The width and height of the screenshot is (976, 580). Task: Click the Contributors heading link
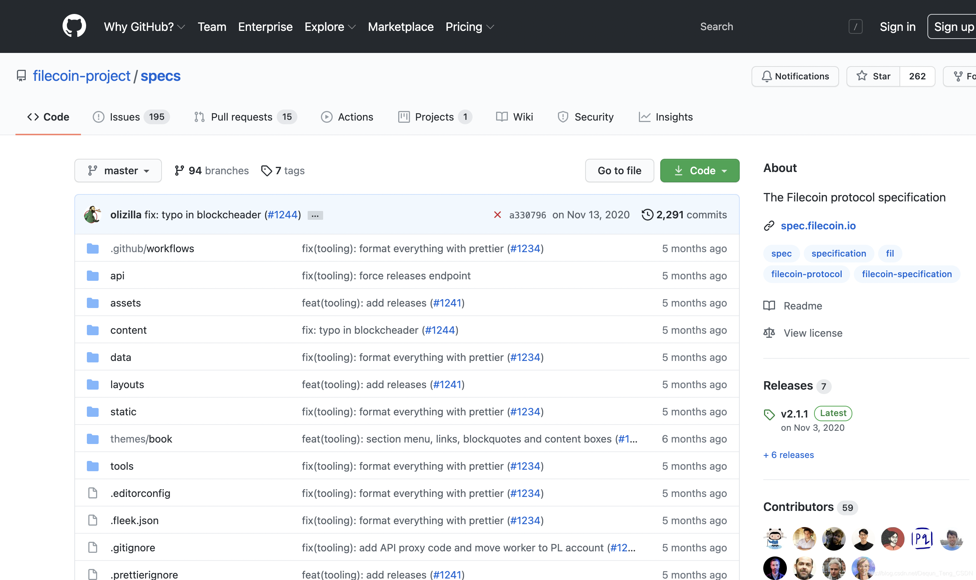(x=798, y=507)
